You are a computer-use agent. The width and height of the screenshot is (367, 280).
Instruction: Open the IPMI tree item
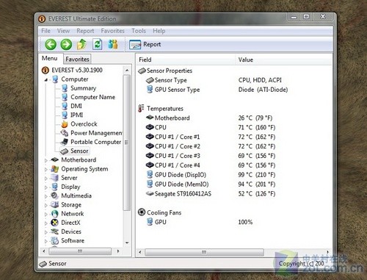coord(76,115)
